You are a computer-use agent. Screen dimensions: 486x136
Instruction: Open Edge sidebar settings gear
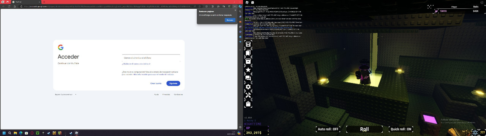pos(240,127)
